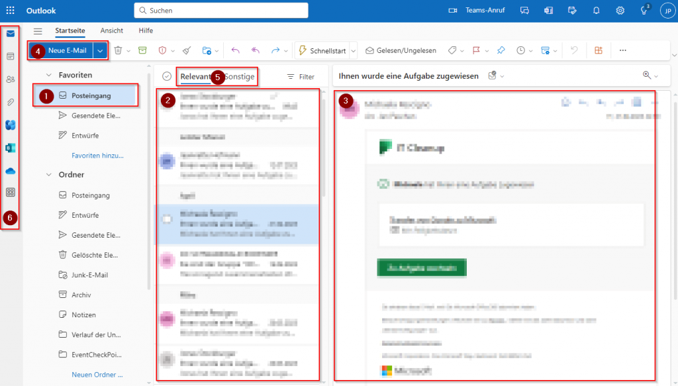Pin the message using the pin icon
Viewport: 678px width, 386px height.
[x=501, y=50]
